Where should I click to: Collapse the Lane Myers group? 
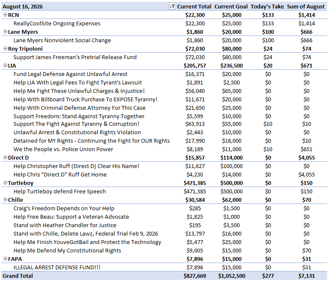(x=5, y=32)
